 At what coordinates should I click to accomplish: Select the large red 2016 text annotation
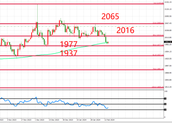[x=125, y=30]
